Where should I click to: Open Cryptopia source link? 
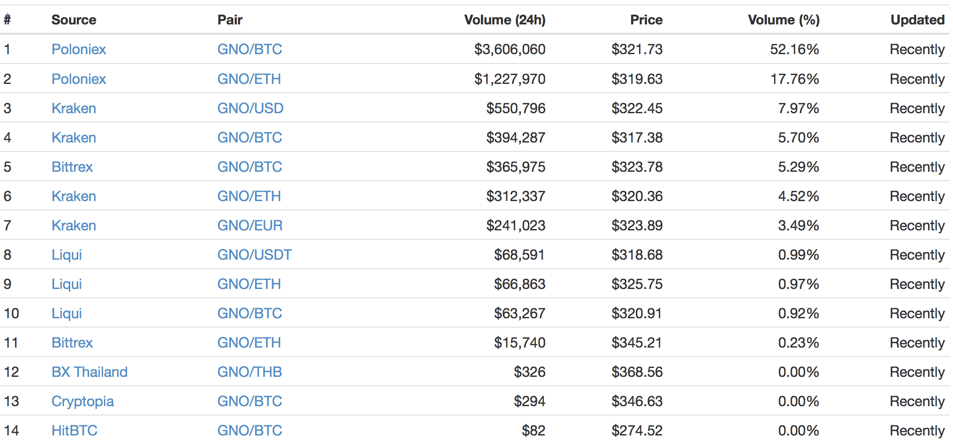pos(83,401)
